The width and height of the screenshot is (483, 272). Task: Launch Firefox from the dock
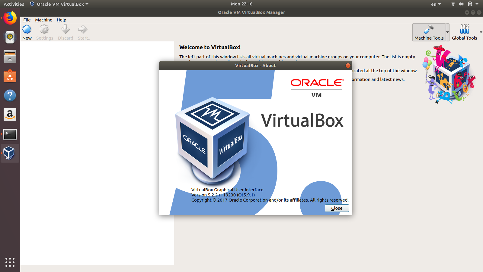[10, 18]
